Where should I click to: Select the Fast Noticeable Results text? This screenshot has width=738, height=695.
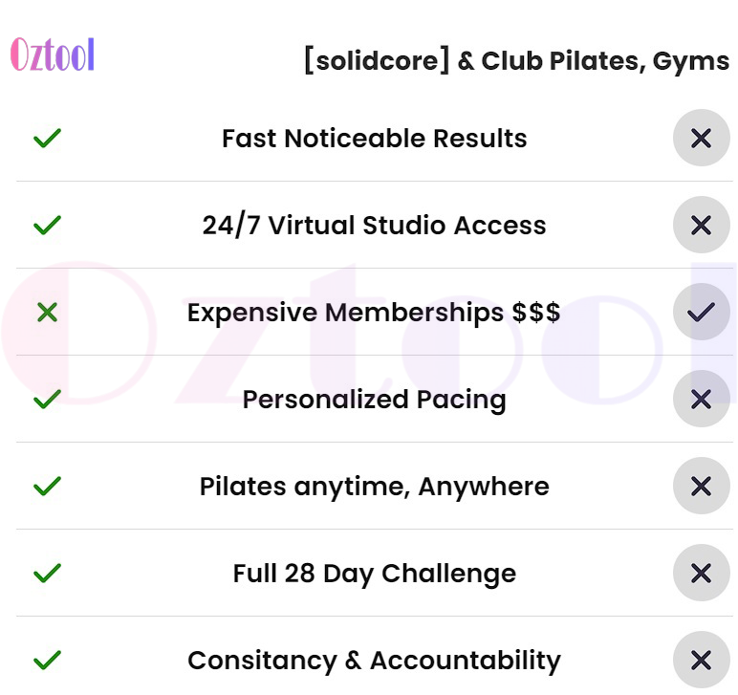[374, 139]
